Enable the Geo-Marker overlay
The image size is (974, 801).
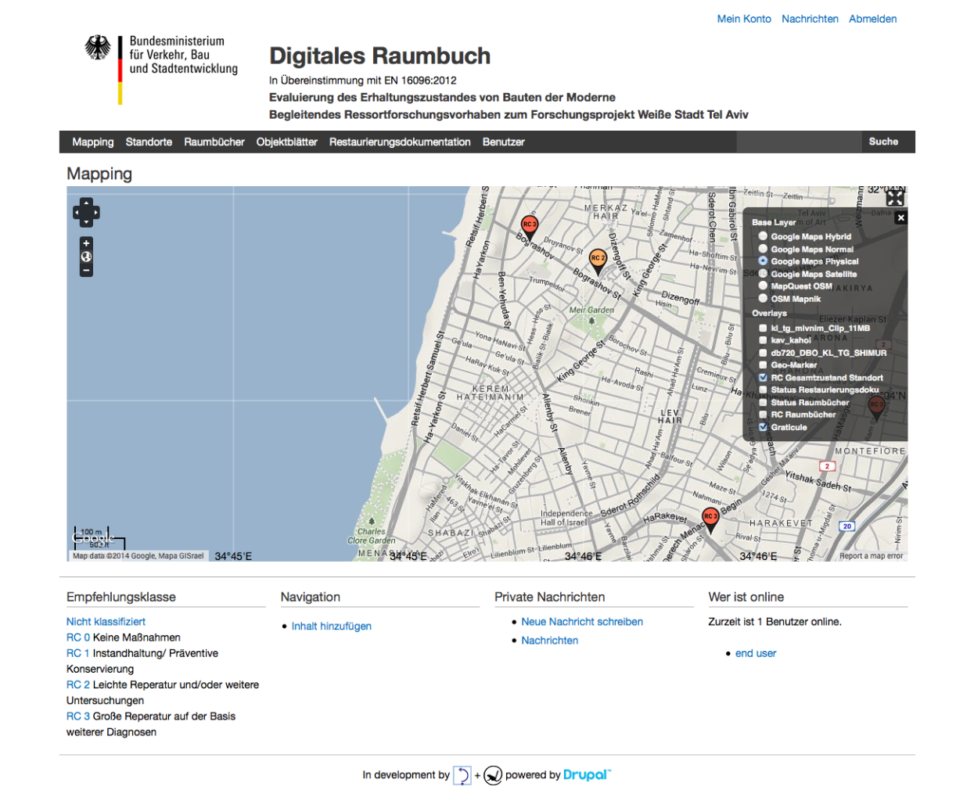pos(763,365)
